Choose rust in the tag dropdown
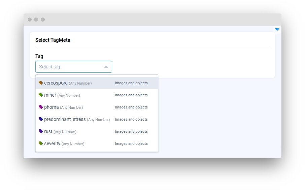The image size is (305, 192). [x=48, y=131]
